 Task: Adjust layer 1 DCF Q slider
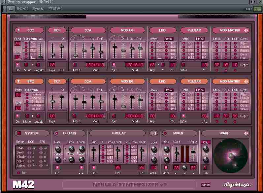pos(62,47)
